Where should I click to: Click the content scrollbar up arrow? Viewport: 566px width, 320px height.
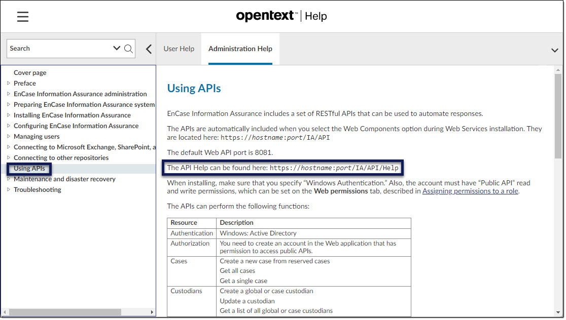(558, 69)
